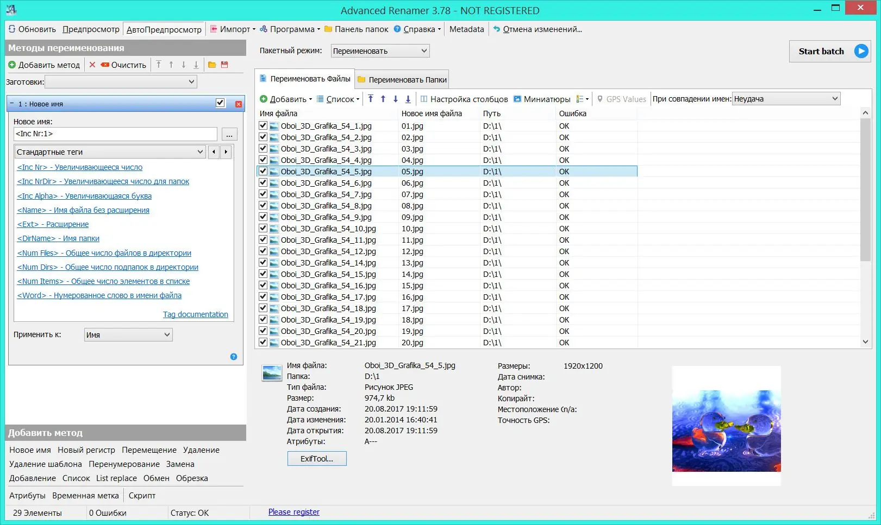Uncheck Oboi_3D_Grafika_54_14.jpg checkbox

[x=263, y=262]
